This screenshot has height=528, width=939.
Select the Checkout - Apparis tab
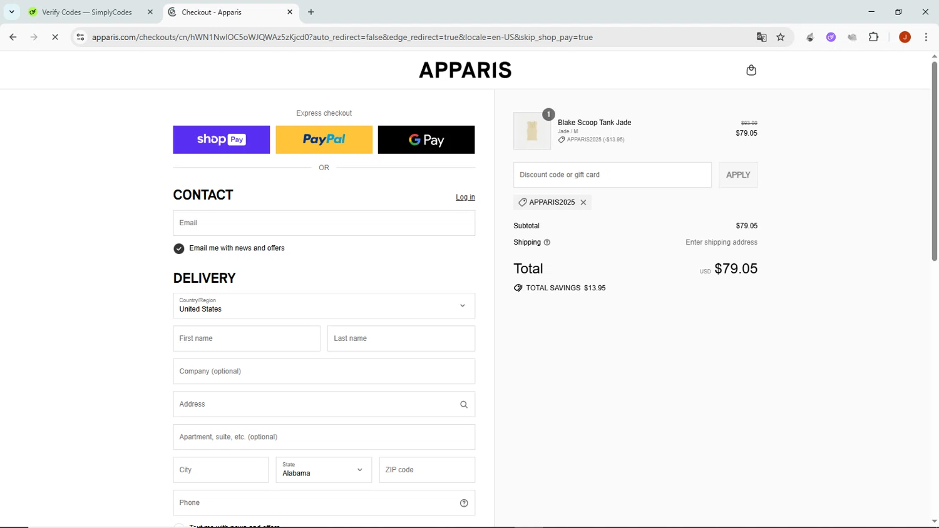(230, 12)
